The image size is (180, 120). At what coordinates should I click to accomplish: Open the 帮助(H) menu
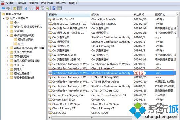pos(73,3)
